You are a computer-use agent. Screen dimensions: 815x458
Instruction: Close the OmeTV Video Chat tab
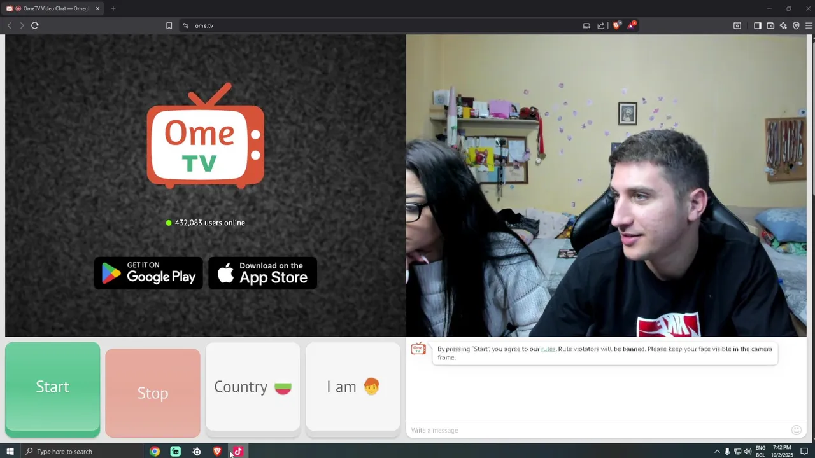[97, 8]
